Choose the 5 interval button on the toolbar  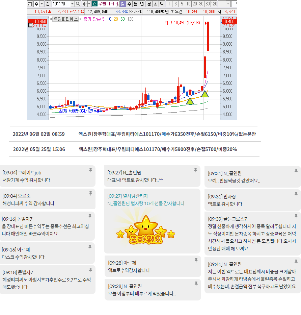click(x=182, y=4)
